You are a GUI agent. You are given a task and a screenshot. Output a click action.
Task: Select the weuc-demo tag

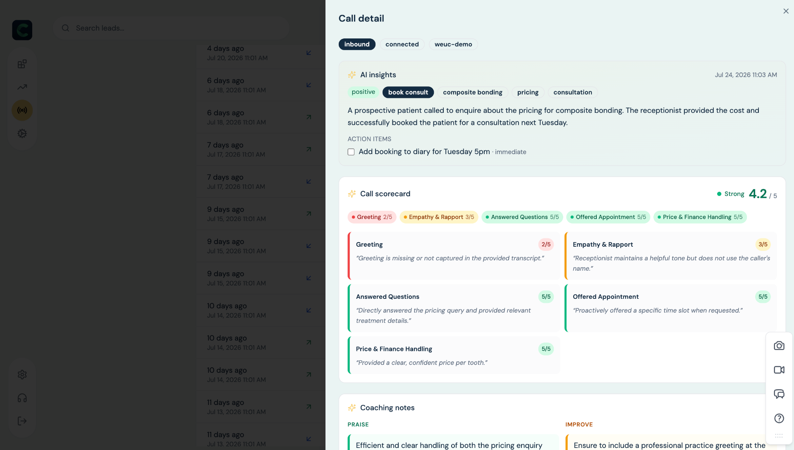[453, 44]
